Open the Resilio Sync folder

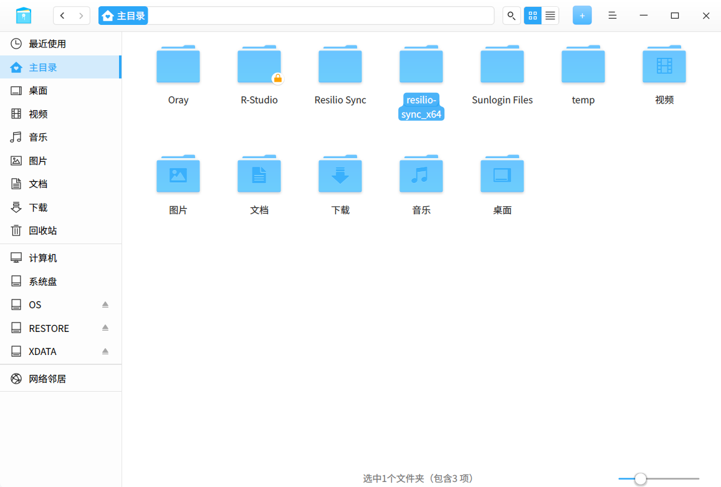340,64
